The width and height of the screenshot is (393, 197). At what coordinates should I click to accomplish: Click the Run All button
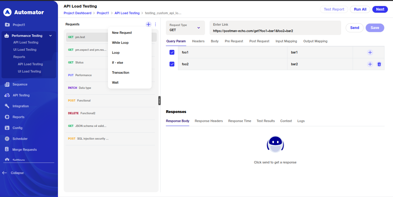point(360,9)
